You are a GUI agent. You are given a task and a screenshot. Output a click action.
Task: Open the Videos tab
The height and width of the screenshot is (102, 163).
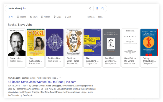tap(45, 17)
